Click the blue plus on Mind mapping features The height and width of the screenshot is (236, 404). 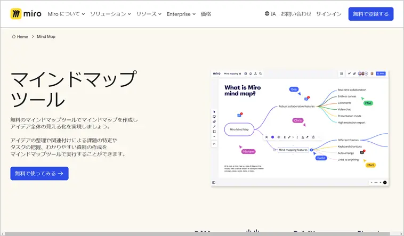[x=312, y=150]
